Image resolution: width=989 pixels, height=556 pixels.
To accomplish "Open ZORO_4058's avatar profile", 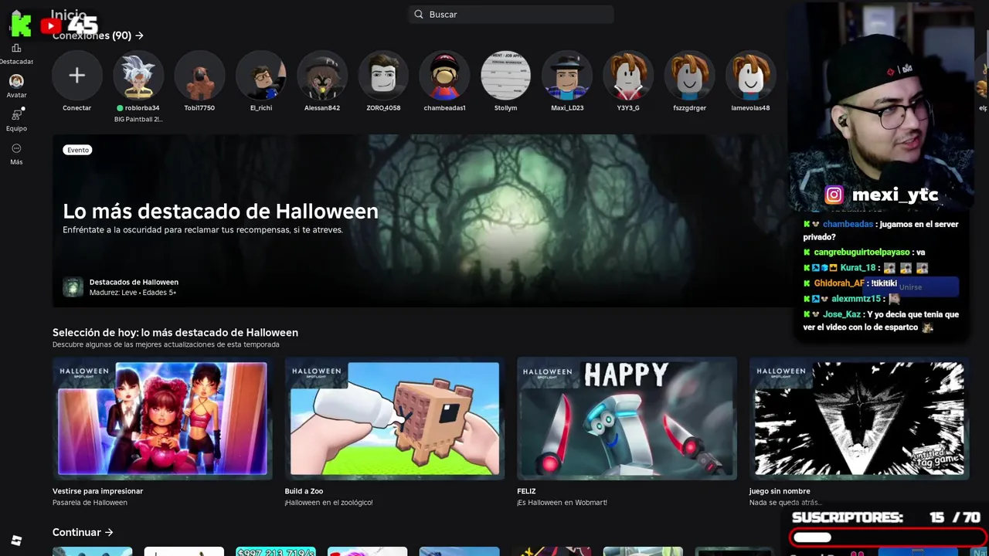I will [x=383, y=76].
